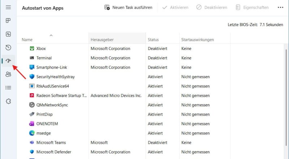The image size is (289, 159).
Task: Select the PrintDisp entry
Action: pos(44,114)
